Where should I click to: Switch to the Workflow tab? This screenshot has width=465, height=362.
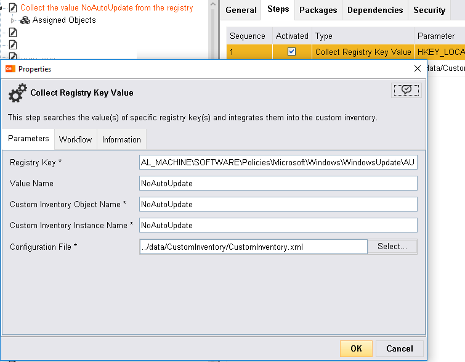click(75, 139)
